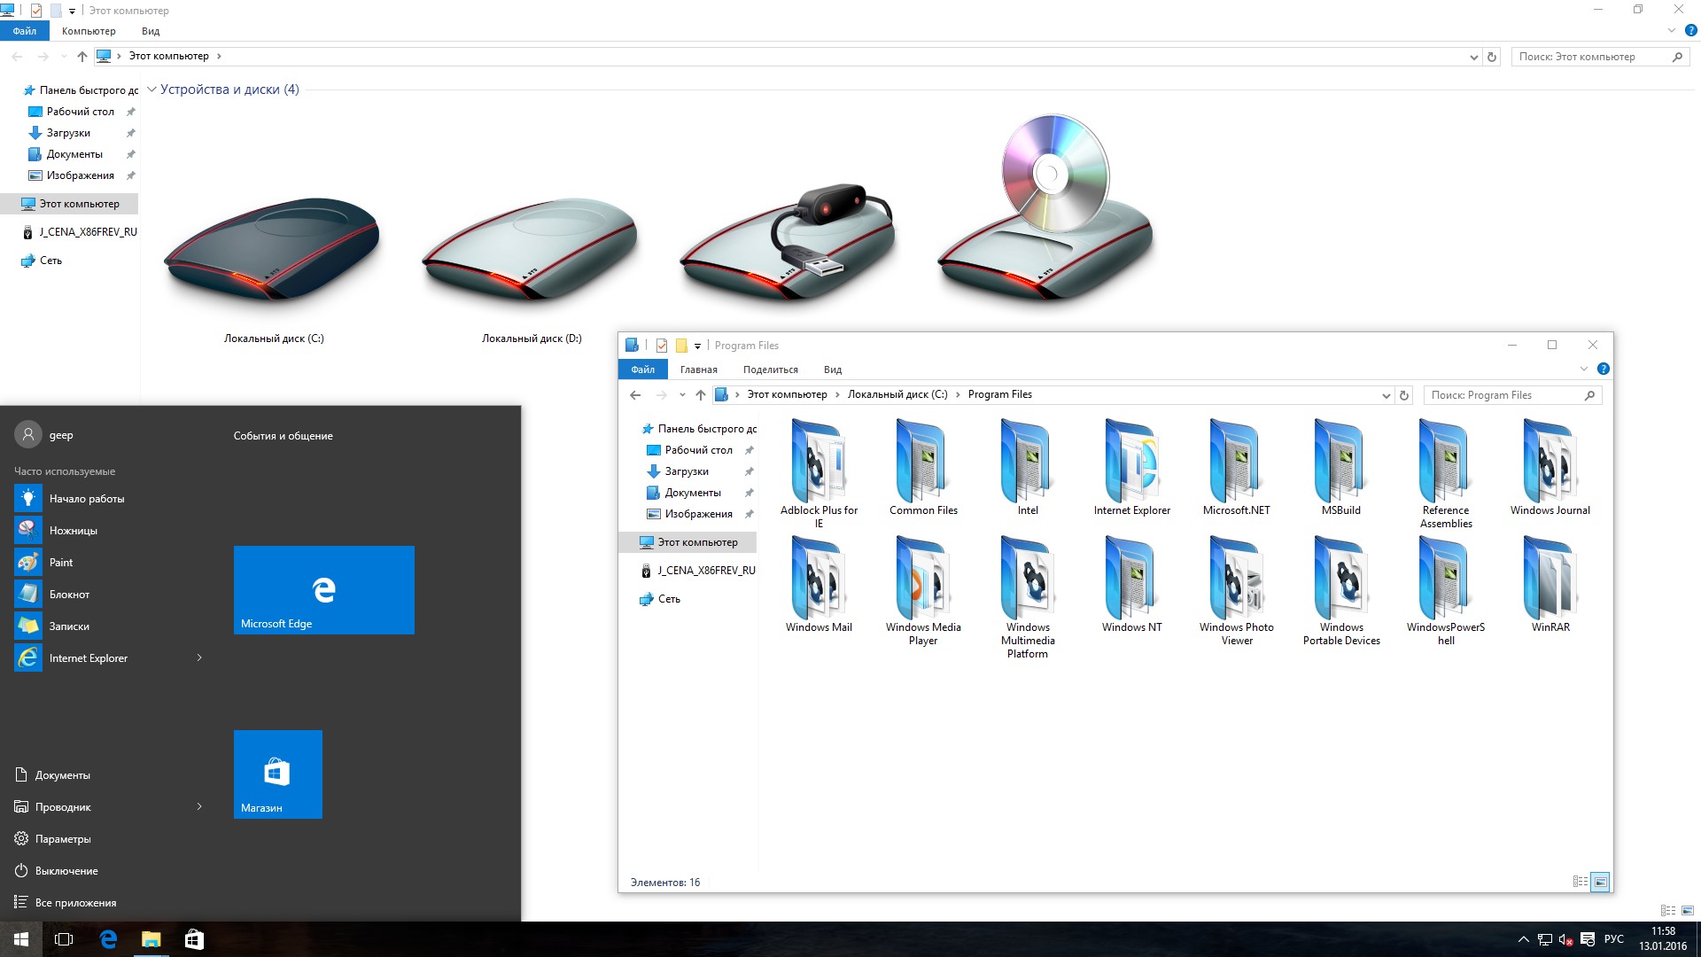Launch Paint from the Start menu
The height and width of the screenshot is (957, 1701).
coord(110,563)
